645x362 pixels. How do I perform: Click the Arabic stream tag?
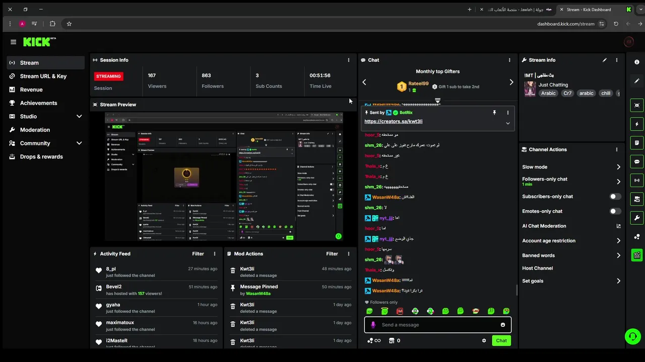(548, 93)
